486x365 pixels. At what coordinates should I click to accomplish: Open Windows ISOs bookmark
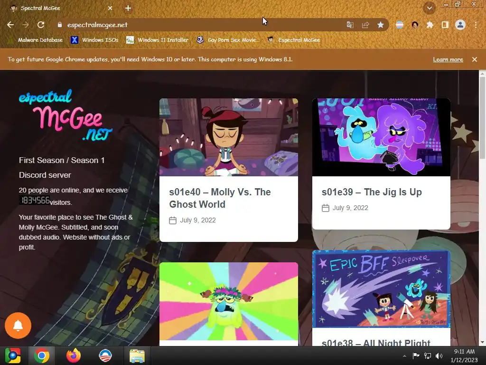pos(94,40)
